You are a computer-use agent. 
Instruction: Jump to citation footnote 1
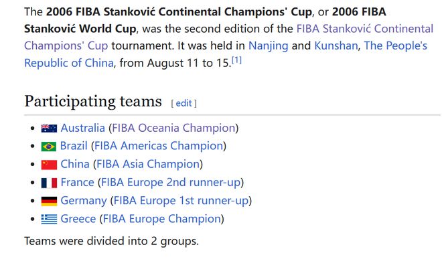[x=236, y=60]
